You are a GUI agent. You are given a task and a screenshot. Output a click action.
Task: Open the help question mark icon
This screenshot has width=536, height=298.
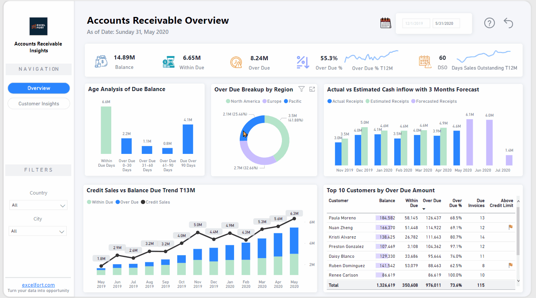click(x=489, y=23)
